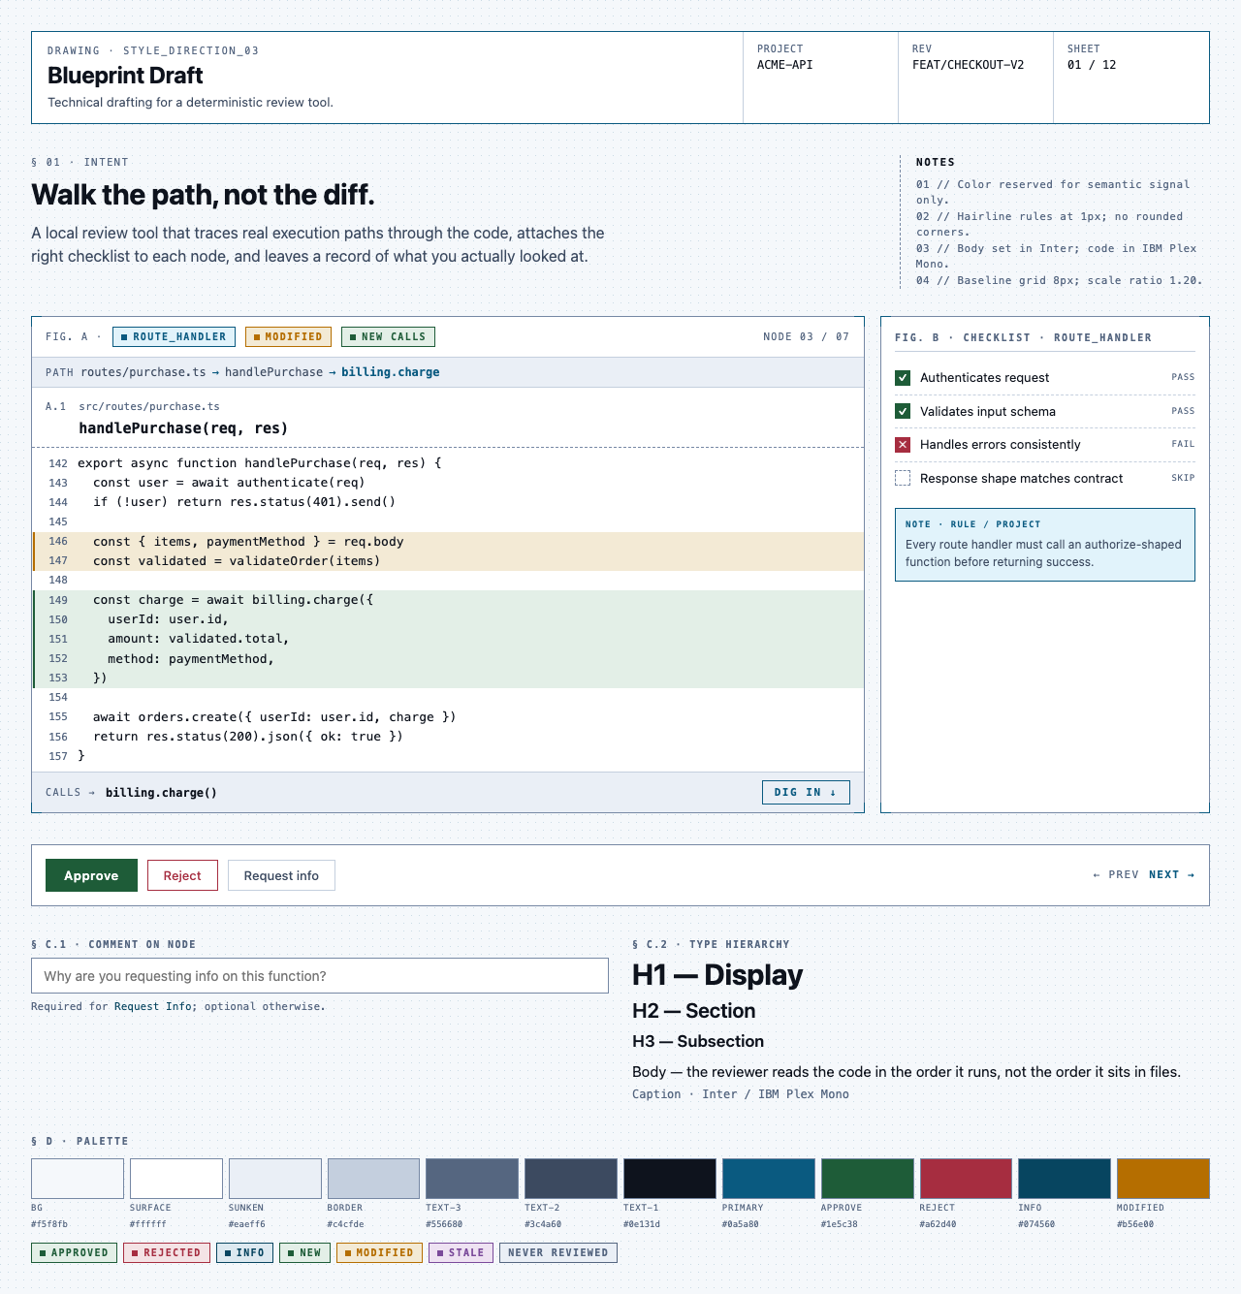This screenshot has width=1241, height=1294.
Task: Toggle the Handles errors consistently checkbox
Action: [x=903, y=445]
